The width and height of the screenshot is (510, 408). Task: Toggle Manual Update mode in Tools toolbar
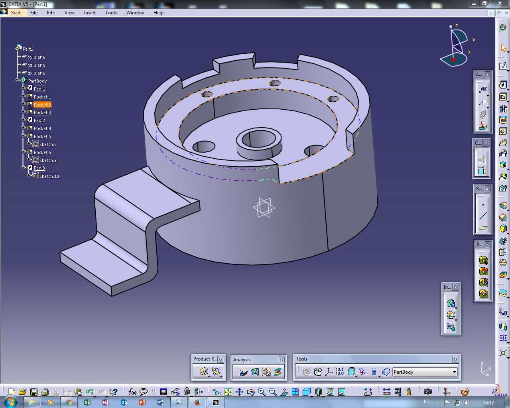tap(318, 372)
